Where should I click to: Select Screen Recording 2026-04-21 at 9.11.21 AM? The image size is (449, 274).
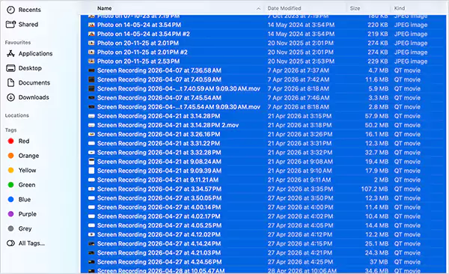pos(158,180)
